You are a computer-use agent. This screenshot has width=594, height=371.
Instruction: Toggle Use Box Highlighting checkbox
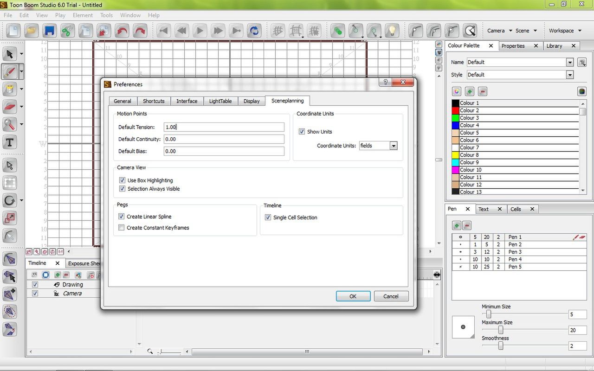(x=122, y=180)
